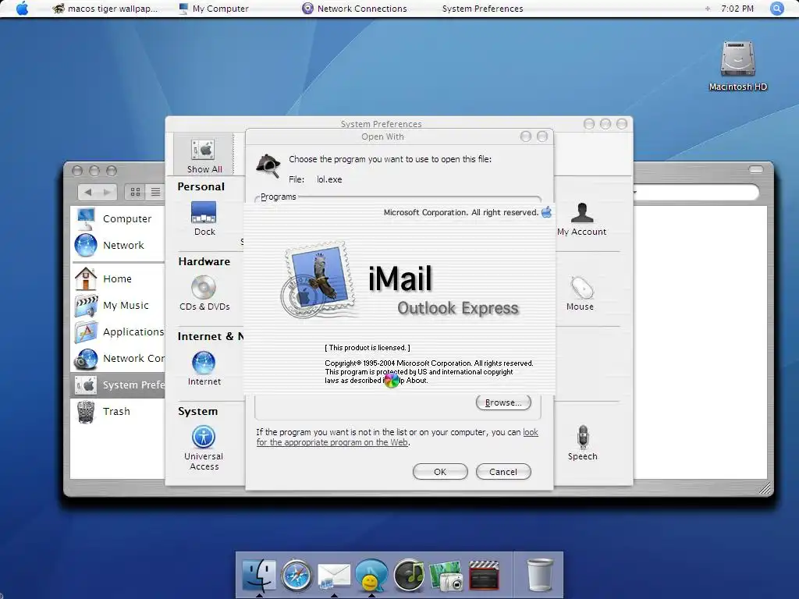The image size is (799, 599).
Task: Select Computer in the Finder sidebar
Action: [117, 218]
